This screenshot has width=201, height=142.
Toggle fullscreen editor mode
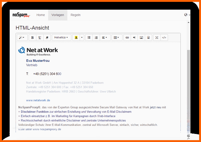point(157,38)
